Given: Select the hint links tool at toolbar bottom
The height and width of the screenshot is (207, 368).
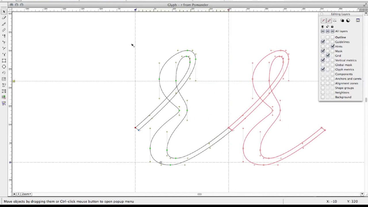Looking at the screenshot, I should click(4, 103).
